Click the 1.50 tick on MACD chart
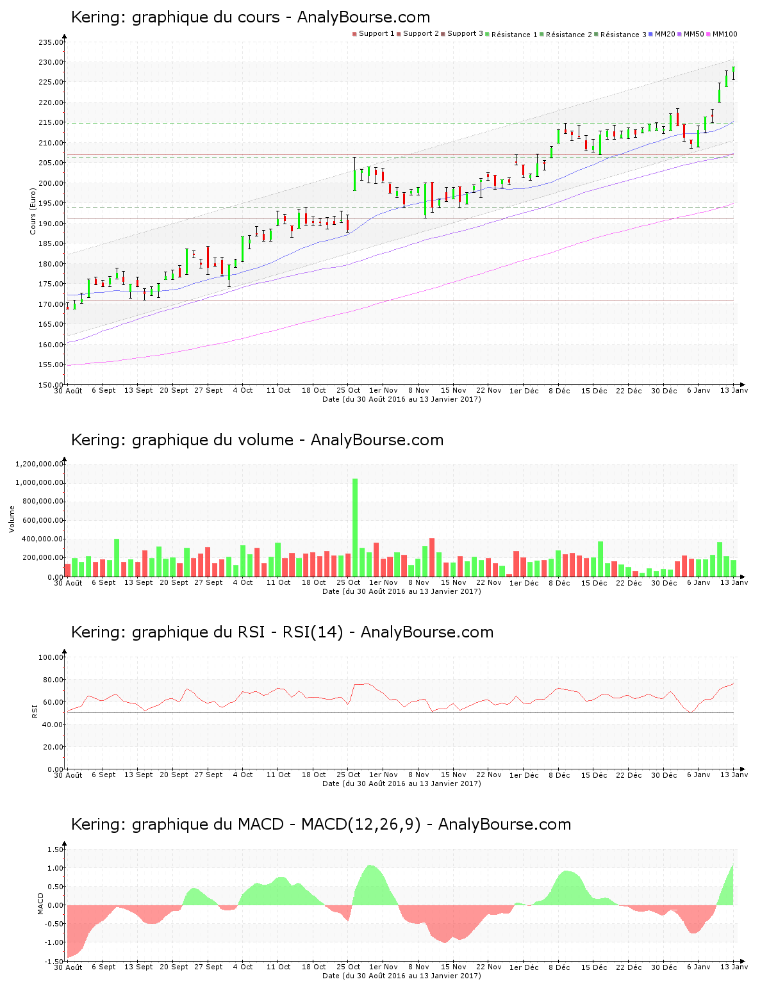The width and height of the screenshot is (769, 993). [56, 849]
